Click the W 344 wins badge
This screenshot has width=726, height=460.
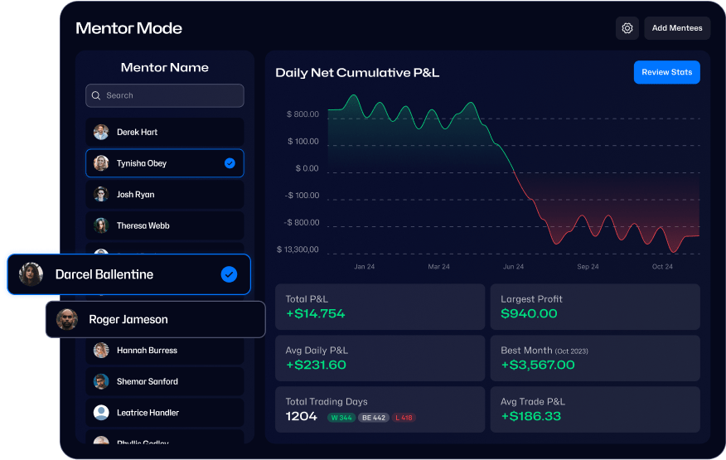(x=341, y=418)
